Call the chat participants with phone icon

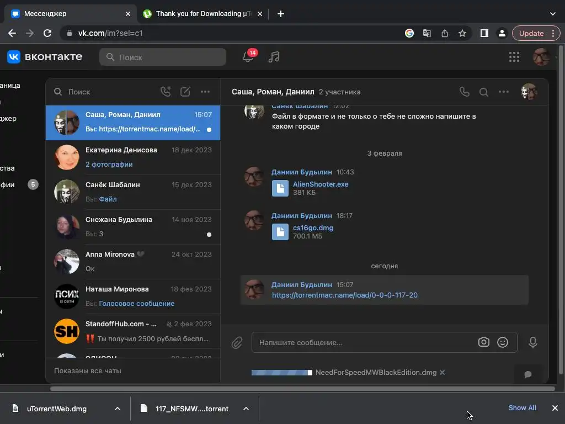[x=465, y=92]
